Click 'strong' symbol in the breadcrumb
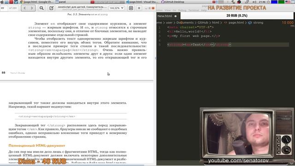The width and height of the screenshot is (295, 166). pos(258,23)
